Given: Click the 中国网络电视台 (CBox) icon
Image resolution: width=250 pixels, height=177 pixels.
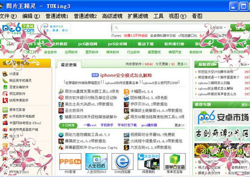Looking at the screenshot, I should (5, 123).
